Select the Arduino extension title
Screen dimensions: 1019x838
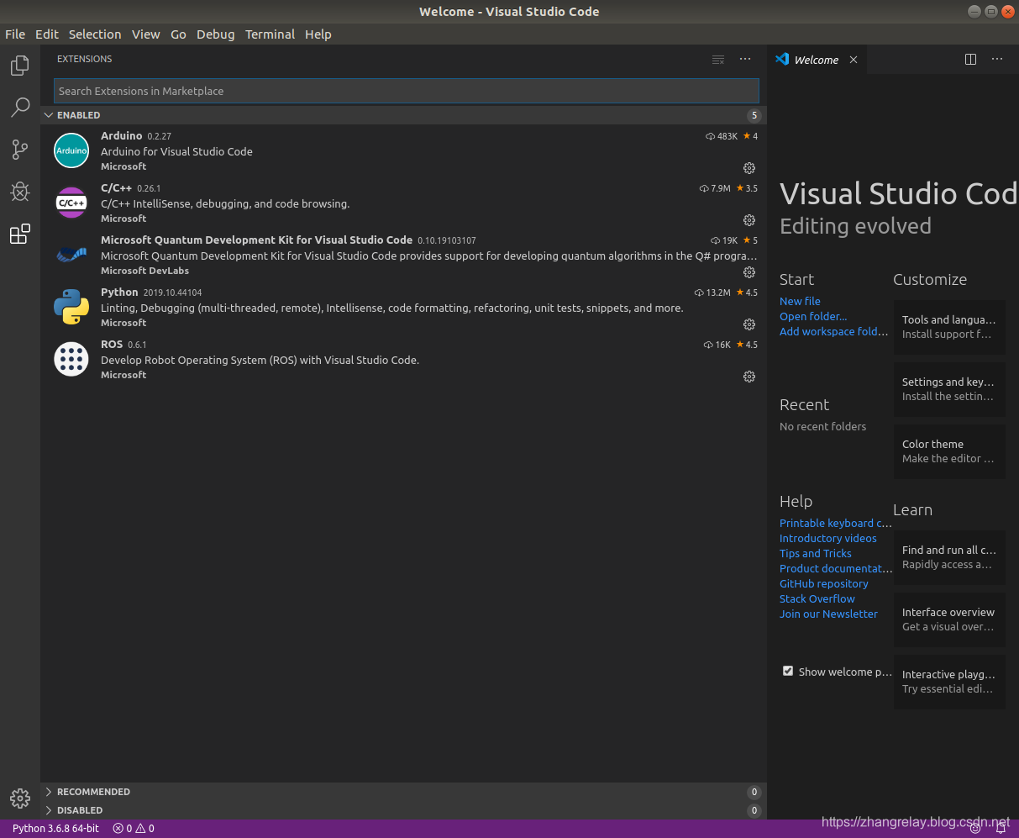pos(122,135)
